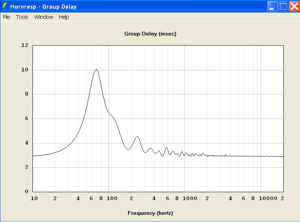Click the window title 'Hornresp - Group Delay'
The width and height of the screenshot is (300, 222).
[x=43, y=7]
